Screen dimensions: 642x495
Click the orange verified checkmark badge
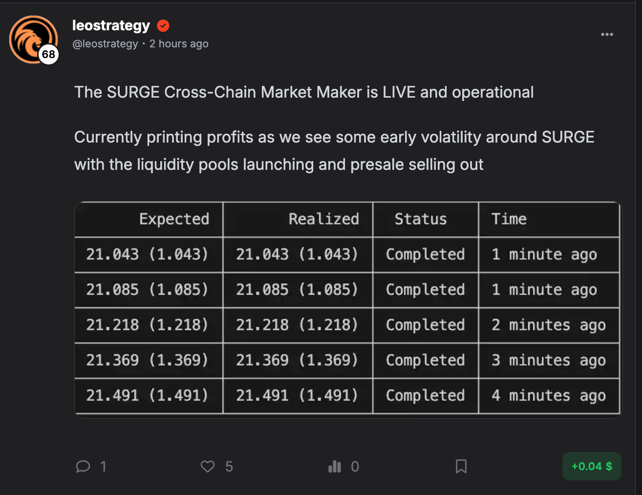(163, 25)
